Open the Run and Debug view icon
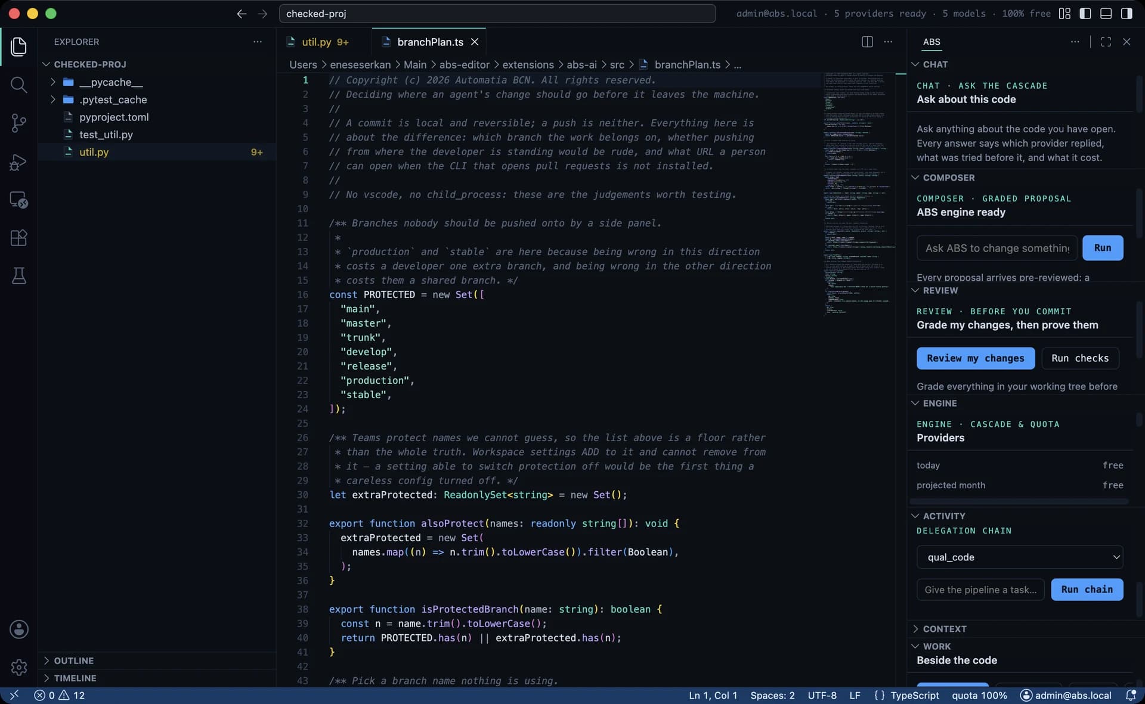Image resolution: width=1145 pixels, height=704 pixels. tap(18, 162)
